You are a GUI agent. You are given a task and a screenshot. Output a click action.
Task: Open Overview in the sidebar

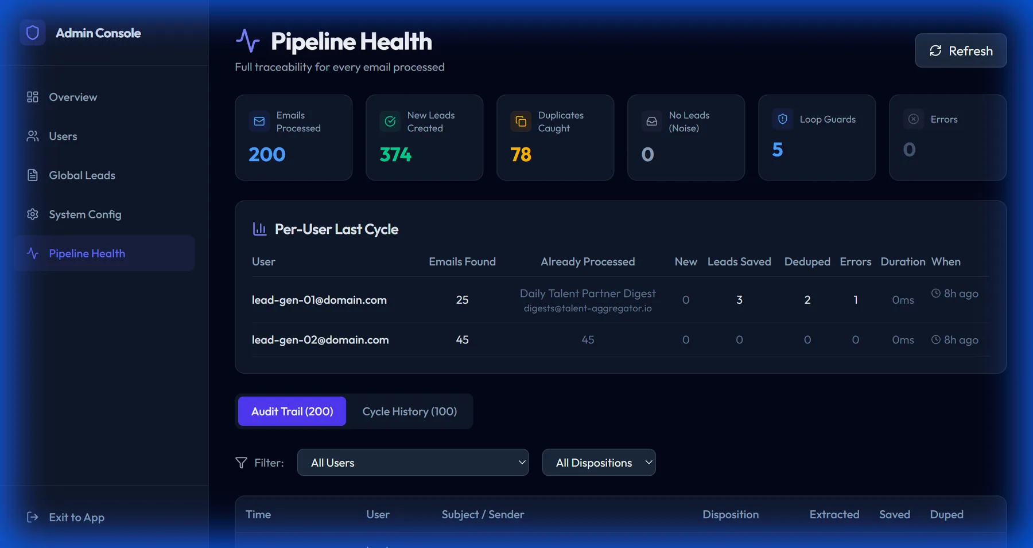pyautogui.click(x=104, y=97)
